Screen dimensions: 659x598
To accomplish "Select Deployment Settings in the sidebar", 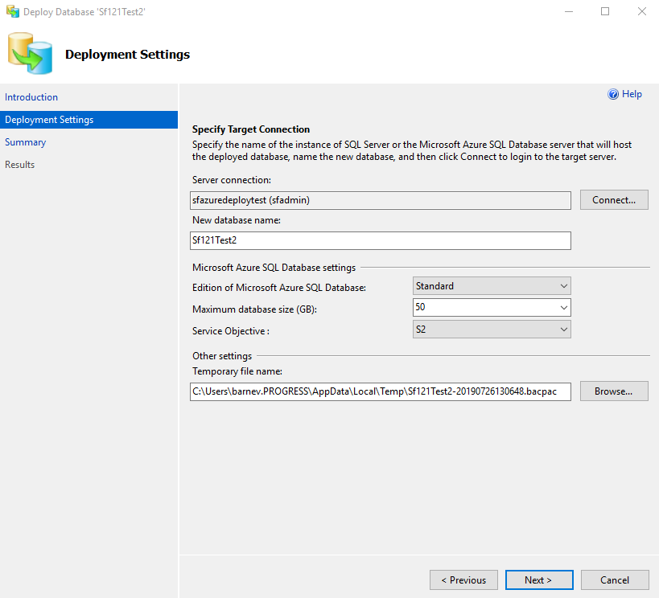I will (49, 120).
